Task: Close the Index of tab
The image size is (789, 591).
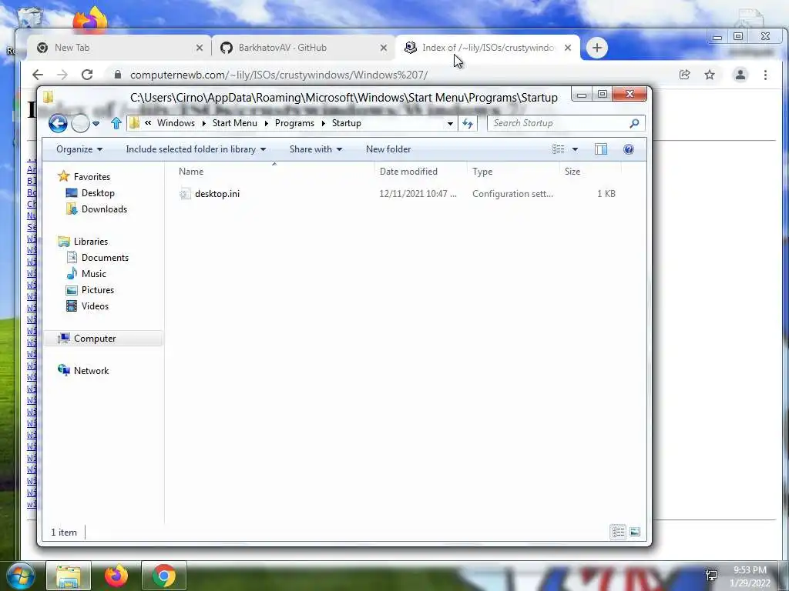Action: [568, 48]
